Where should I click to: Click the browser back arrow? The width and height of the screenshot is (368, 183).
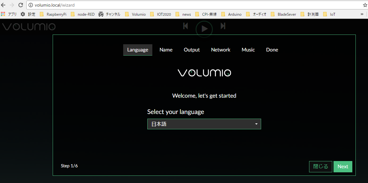point(3,5)
